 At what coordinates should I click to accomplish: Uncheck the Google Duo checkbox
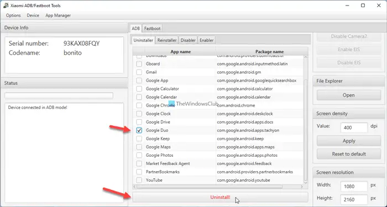click(x=139, y=130)
